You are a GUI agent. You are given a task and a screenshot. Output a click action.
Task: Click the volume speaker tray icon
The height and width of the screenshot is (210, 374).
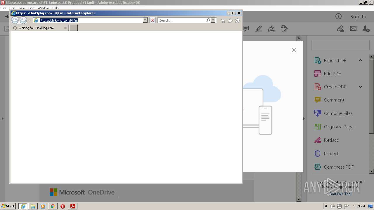click(332, 206)
